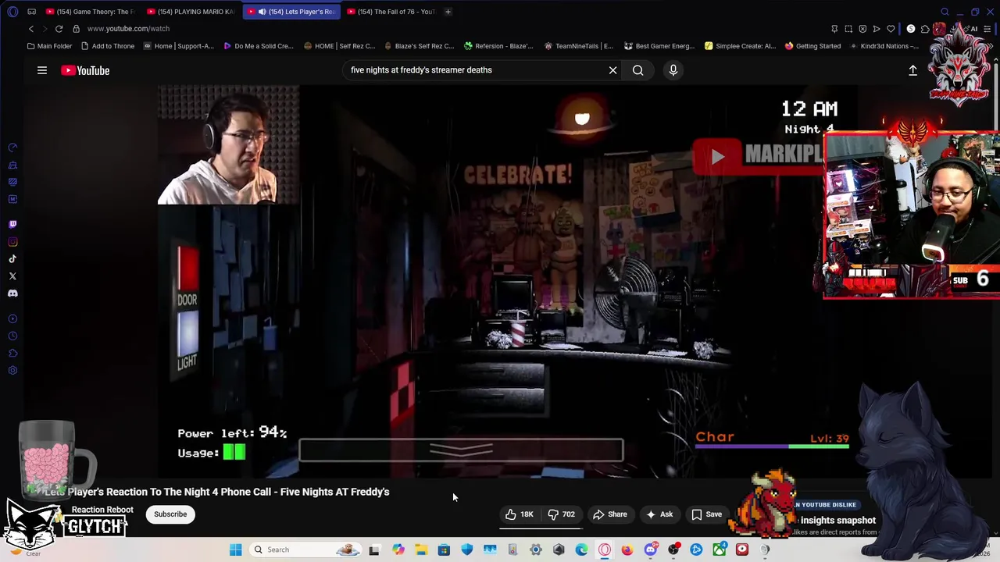Open the extensions cube icon
The image size is (1000, 562).
(x=925, y=29)
